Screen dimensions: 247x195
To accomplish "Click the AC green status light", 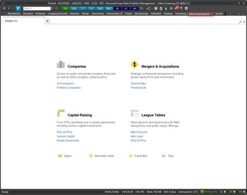I will click(225, 192).
